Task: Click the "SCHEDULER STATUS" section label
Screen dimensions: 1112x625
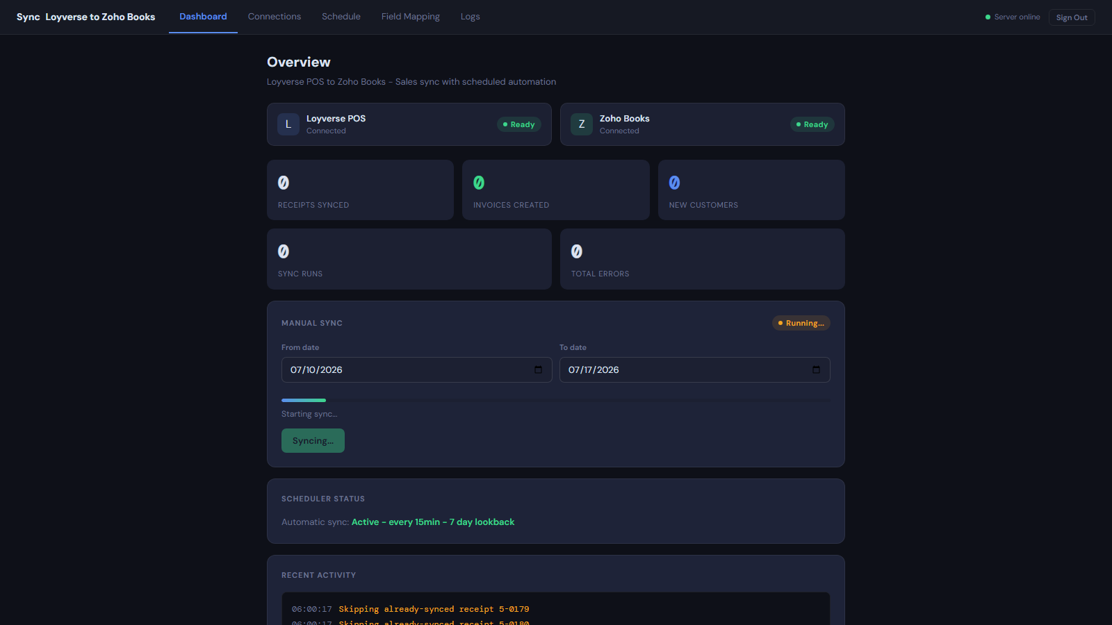Action: click(x=323, y=499)
